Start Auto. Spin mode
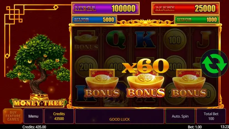This screenshot has width=229, height=129. click(x=180, y=116)
